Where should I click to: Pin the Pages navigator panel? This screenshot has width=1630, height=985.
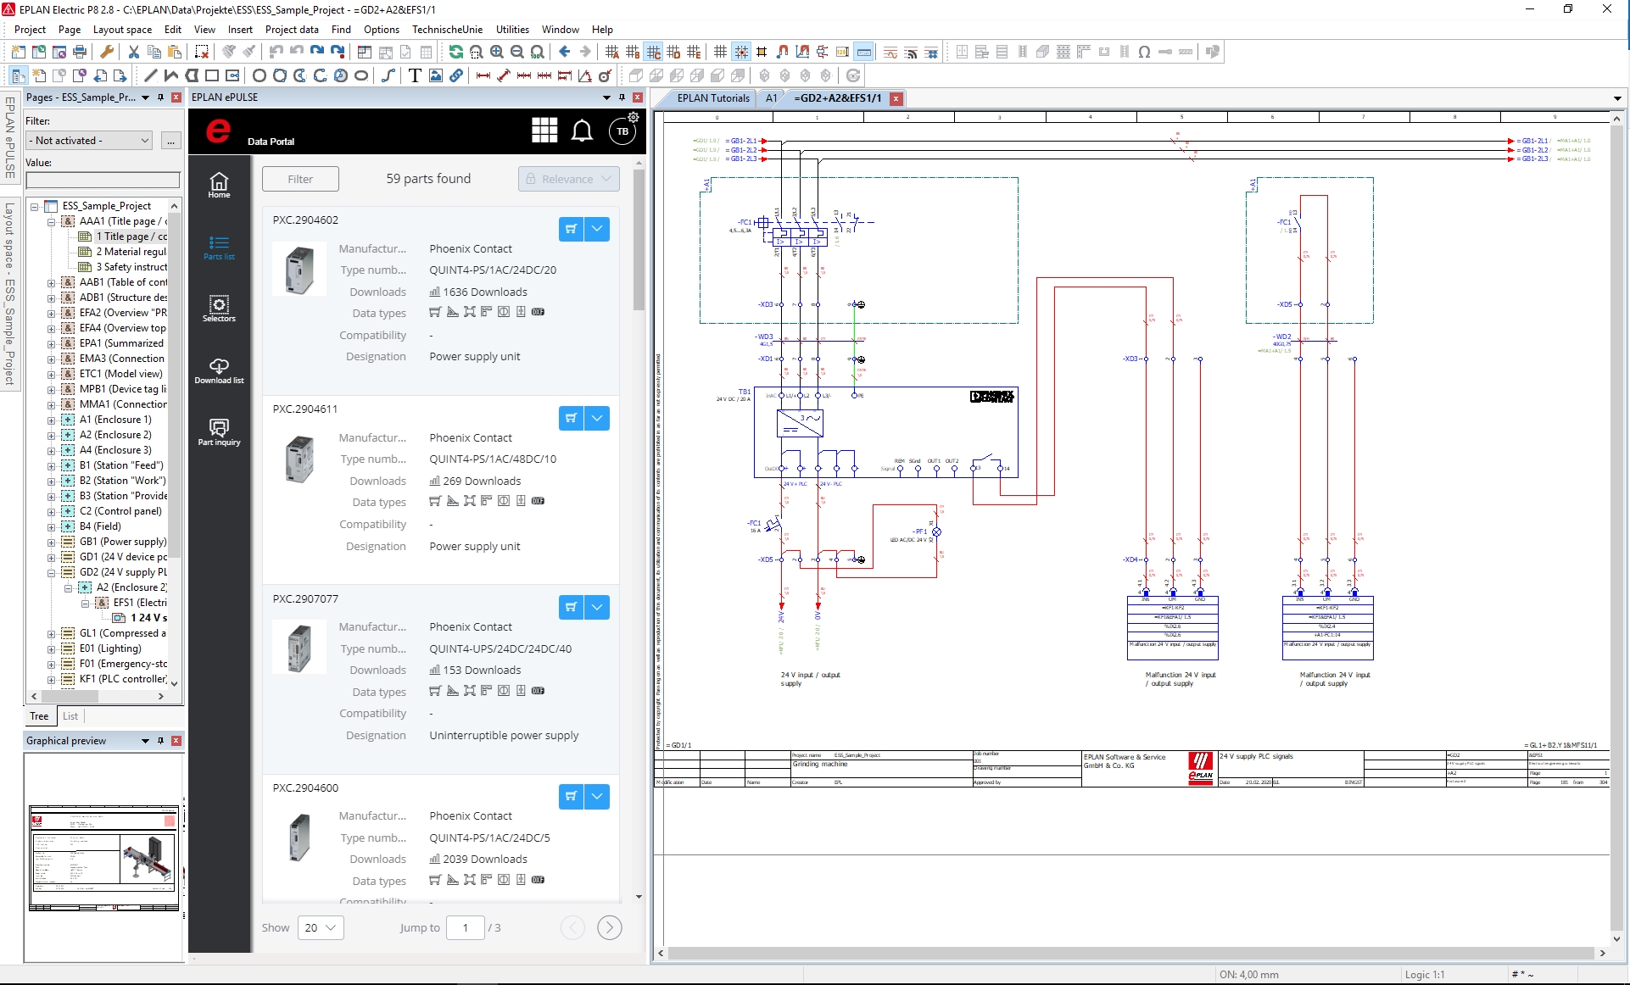pyautogui.click(x=160, y=97)
